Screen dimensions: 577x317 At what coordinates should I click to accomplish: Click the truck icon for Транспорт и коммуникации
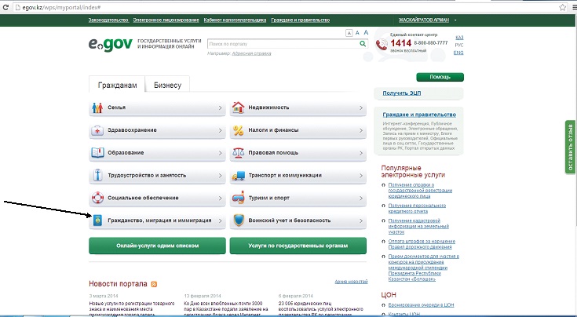tap(238, 176)
